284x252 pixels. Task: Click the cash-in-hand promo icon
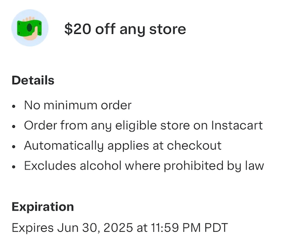point(30,28)
